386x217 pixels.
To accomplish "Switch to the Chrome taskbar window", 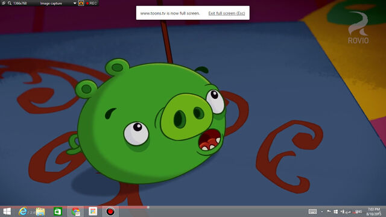I will click(75, 212).
